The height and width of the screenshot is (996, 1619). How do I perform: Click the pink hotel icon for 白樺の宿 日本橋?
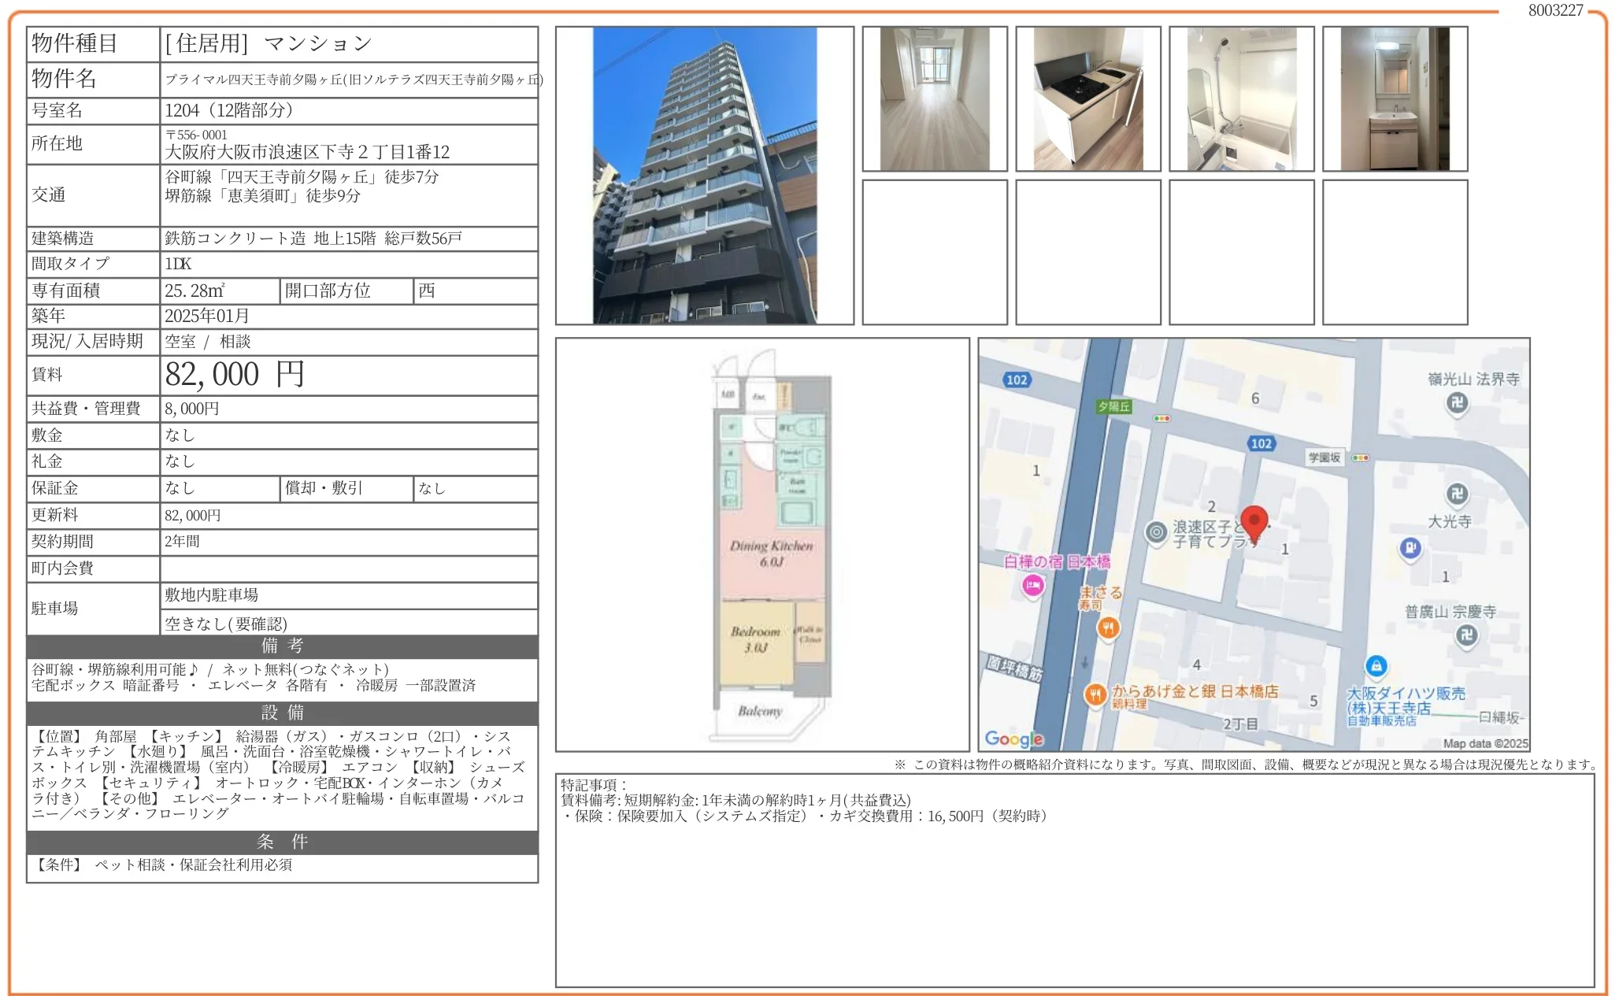click(x=1033, y=585)
